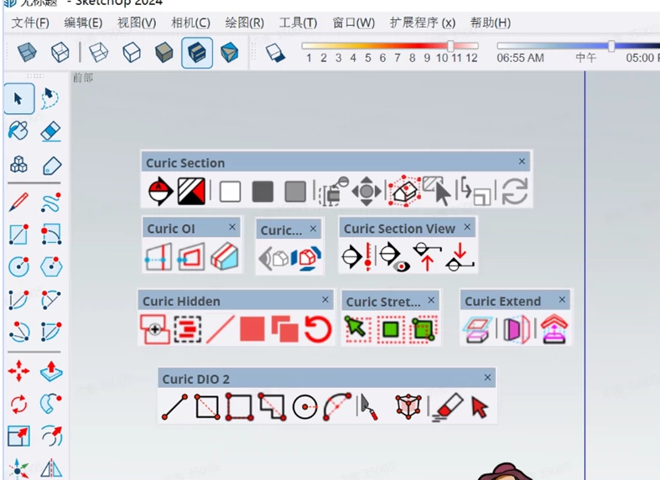This screenshot has height=480, width=660.
Task: Click the Curic Section refresh icon
Action: (514, 192)
